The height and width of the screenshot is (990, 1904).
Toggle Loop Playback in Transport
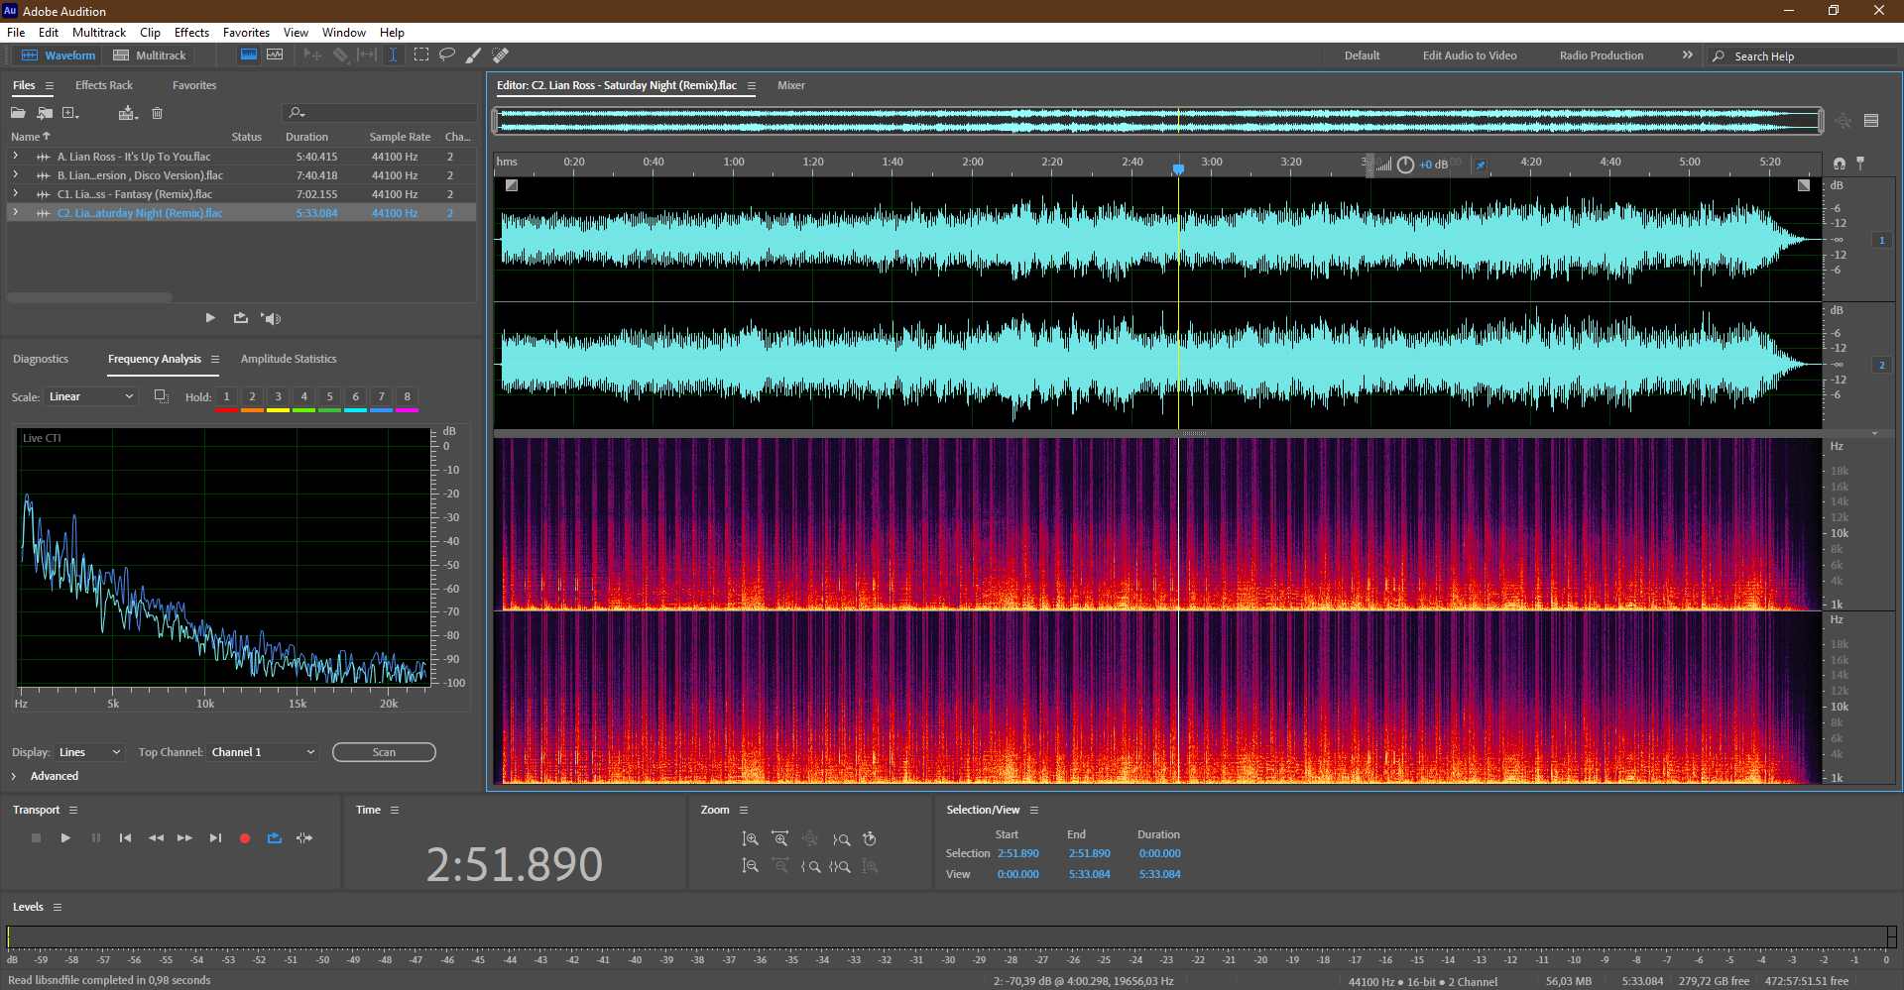[x=275, y=838]
